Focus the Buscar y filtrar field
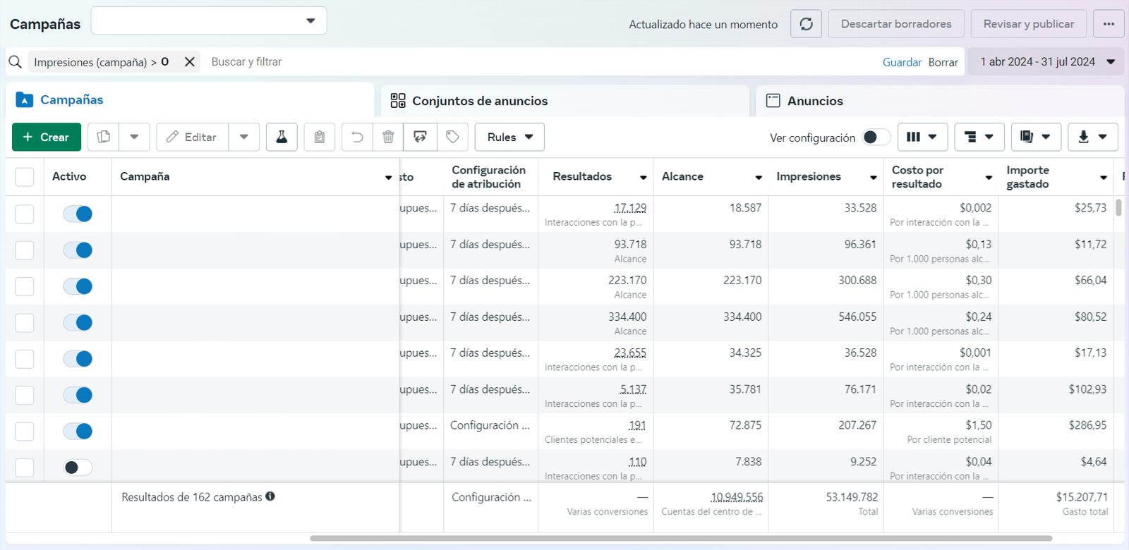This screenshot has width=1129, height=550. [543, 62]
